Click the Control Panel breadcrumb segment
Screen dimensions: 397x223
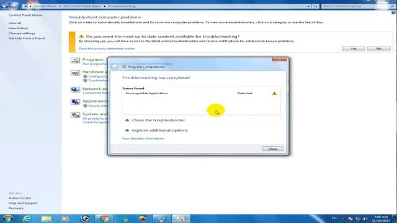[45, 6]
